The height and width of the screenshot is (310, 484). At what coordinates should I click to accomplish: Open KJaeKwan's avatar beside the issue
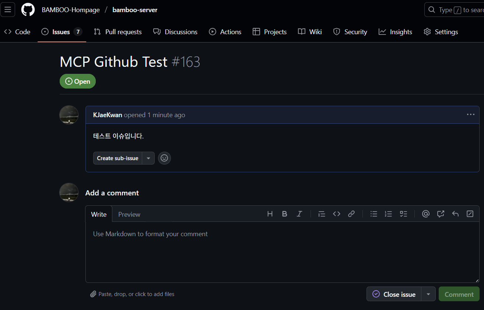[x=69, y=115]
